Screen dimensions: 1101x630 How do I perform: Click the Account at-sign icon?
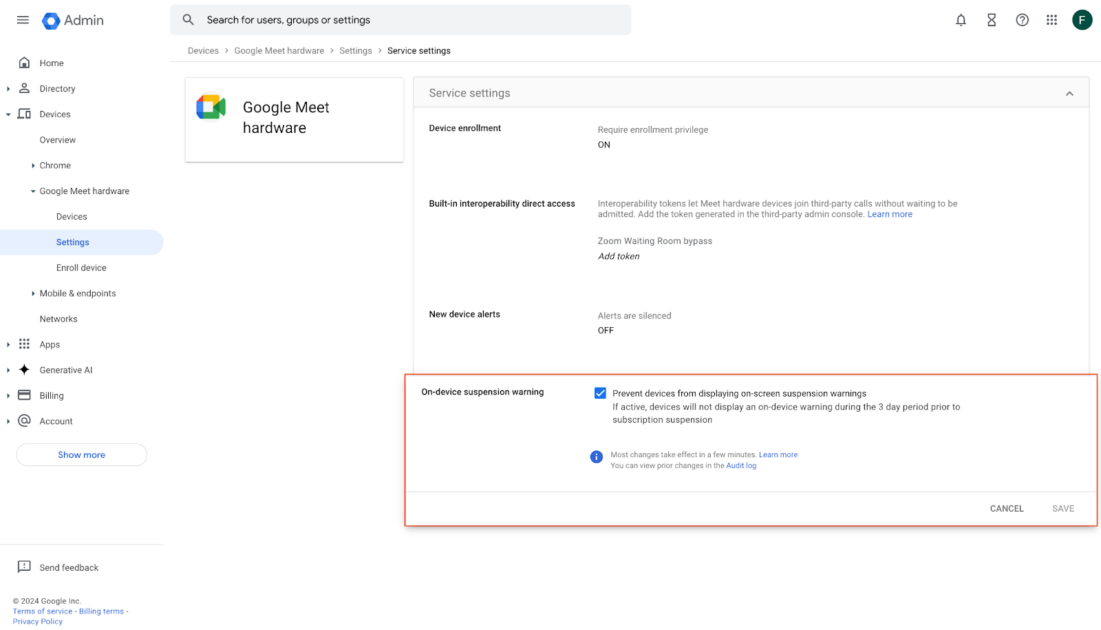click(x=24, y=421)
